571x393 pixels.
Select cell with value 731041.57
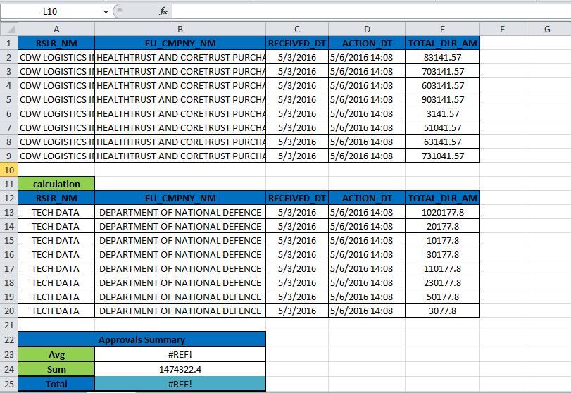tap(442, 156)
